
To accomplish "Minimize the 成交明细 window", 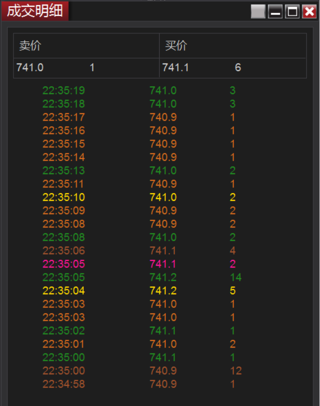I will pyautogui.click(x=275, y=12).
